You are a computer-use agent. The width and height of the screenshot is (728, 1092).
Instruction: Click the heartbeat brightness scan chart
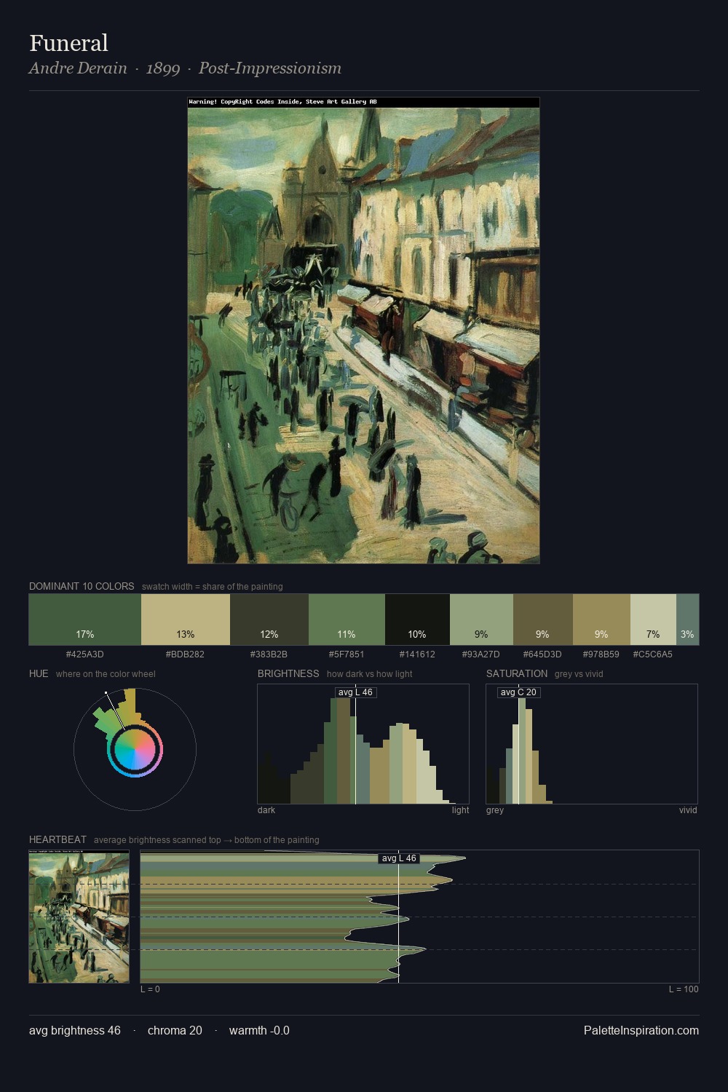pyautogui.click(x=419, y=917)
